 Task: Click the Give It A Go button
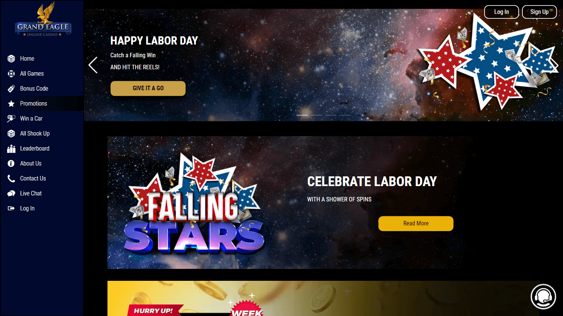pos(148,88)
